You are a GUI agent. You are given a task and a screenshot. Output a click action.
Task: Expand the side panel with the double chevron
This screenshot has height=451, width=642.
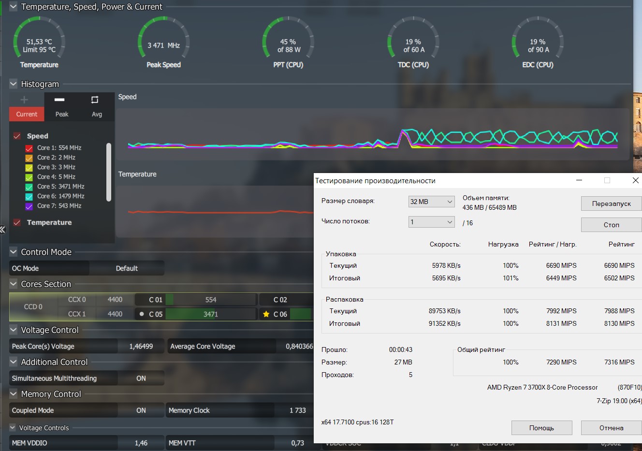point(3,230)
